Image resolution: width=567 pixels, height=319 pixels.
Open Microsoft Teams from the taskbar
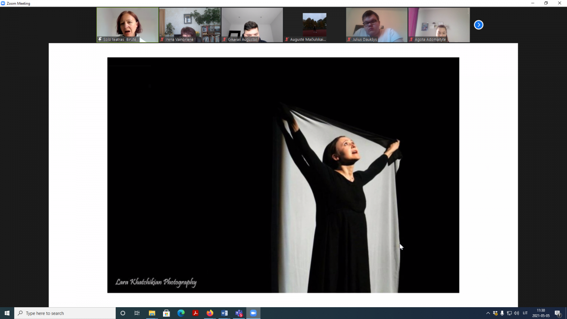[239, 313]
